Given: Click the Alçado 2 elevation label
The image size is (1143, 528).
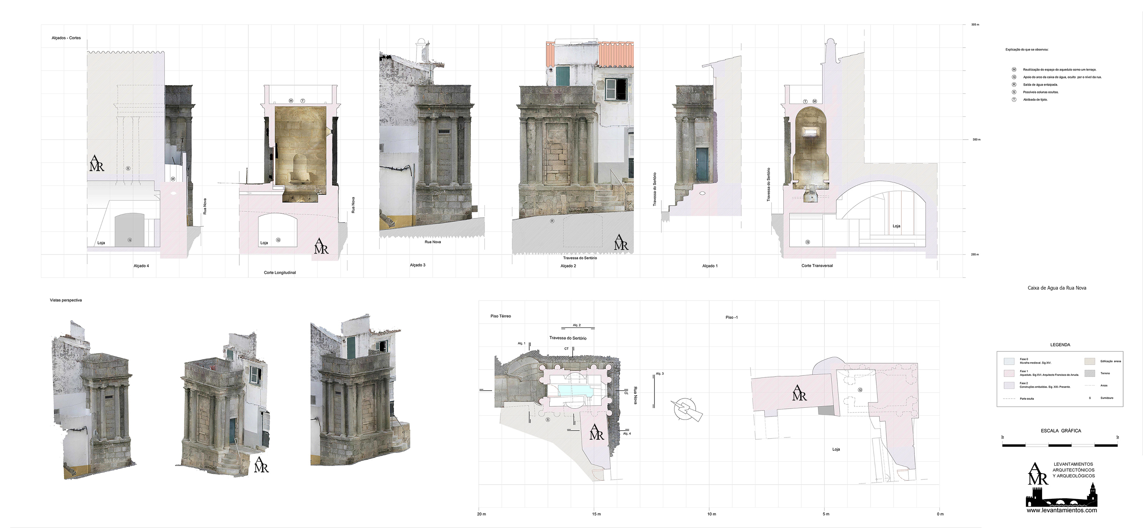Looking at the screenshot, I should click(x=568, y=266).
